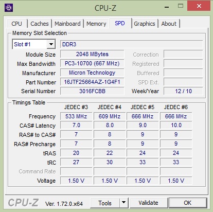This screenshot has width=213, height=212.
Task: Click the tRAS value 20
Action: point(76,153)
